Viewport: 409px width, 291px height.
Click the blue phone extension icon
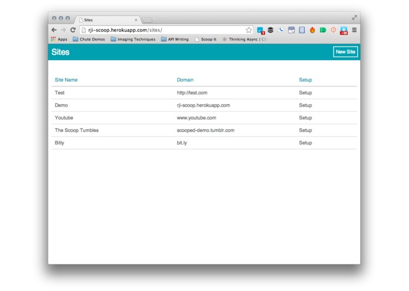[x=281, y=30]
